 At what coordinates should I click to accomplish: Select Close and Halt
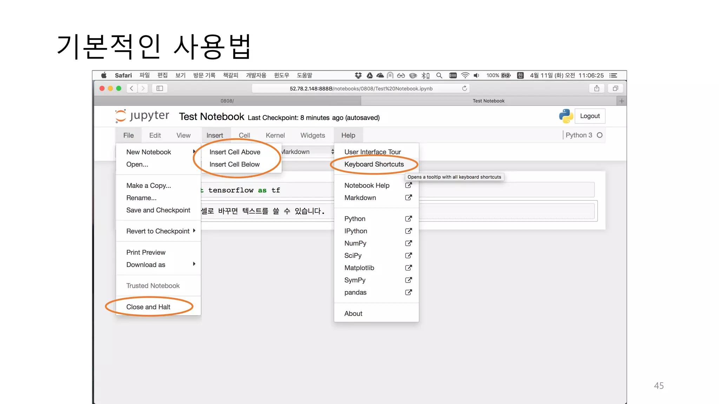click(x=148, y=307)
